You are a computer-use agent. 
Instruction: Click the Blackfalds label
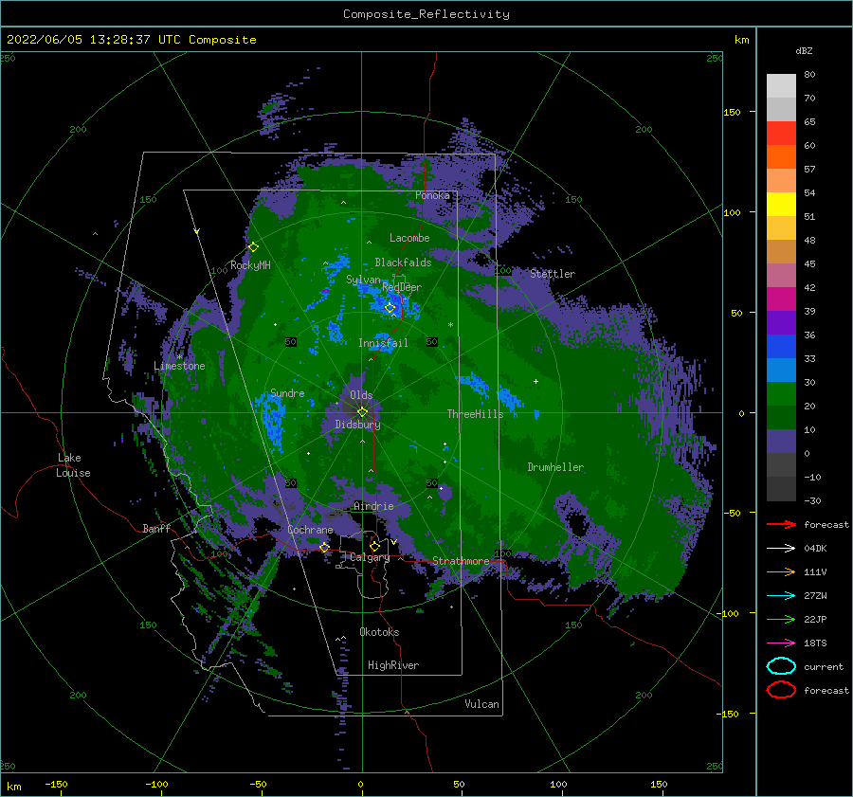403,263
